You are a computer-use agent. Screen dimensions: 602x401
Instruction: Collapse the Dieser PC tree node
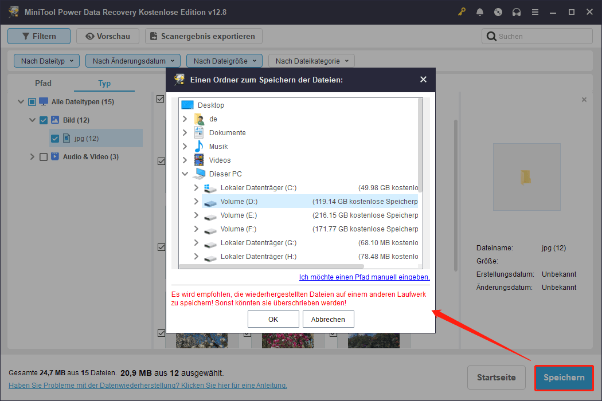click(185, 174)
